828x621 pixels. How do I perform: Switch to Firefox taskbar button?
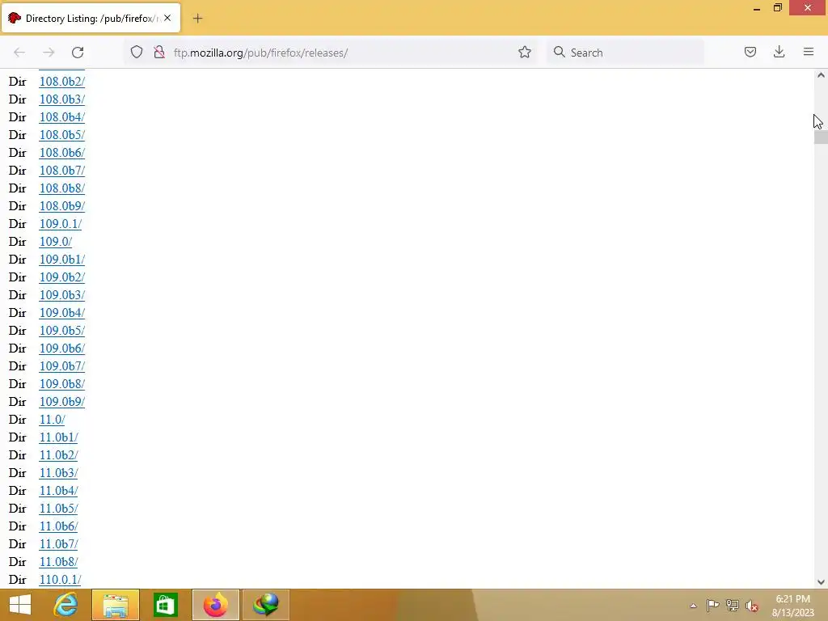(x=215, y=605)
